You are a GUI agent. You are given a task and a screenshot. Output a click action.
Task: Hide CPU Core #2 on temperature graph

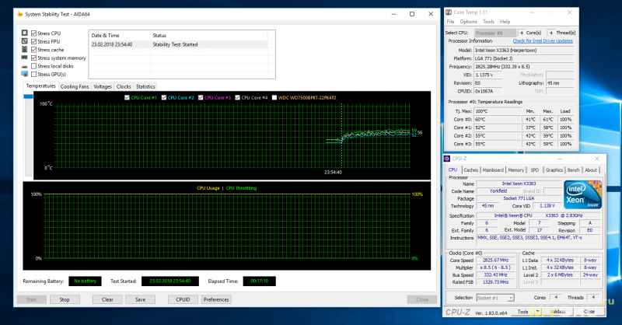(163, 98)
